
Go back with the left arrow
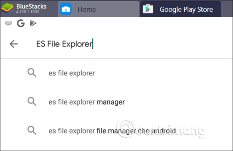pos(14,44)
